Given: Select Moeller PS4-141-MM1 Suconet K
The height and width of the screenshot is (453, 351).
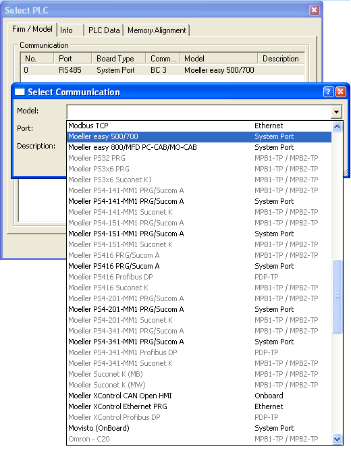Looking at the screenshot, I should [x=199, y=212].
